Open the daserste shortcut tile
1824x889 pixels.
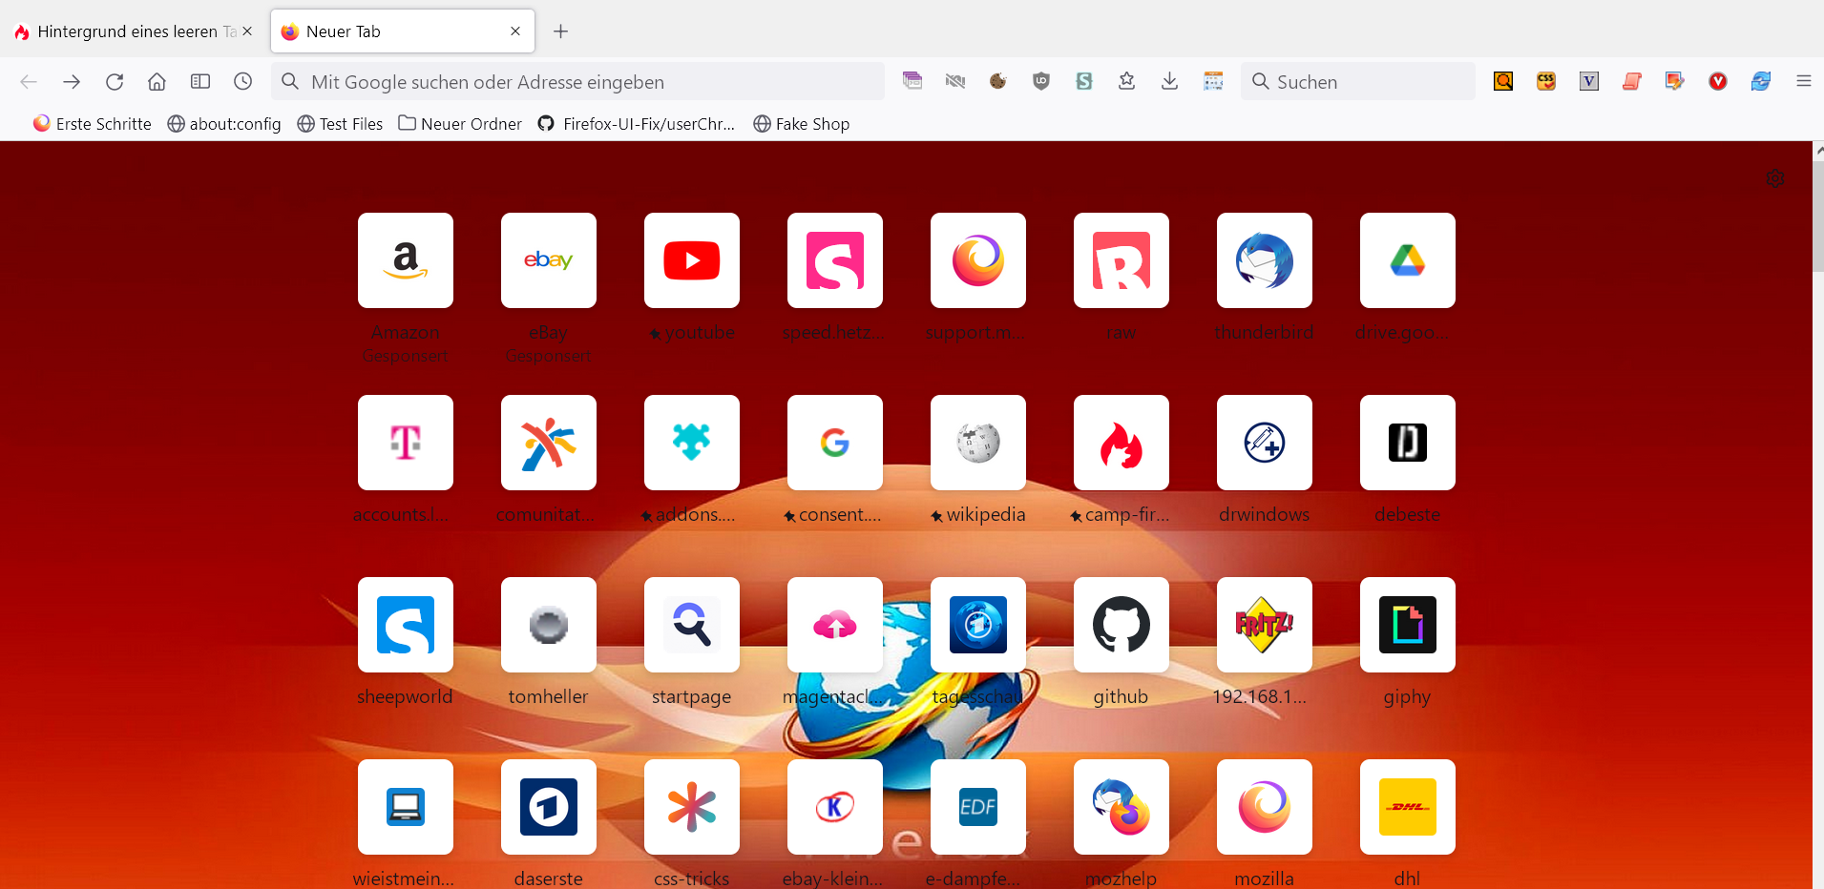click(549, 807)
